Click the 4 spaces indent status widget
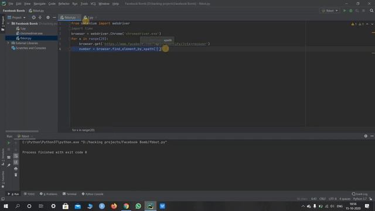Image resolution: width=375 pixels, height=211 pixels. [x=345, y=199]
